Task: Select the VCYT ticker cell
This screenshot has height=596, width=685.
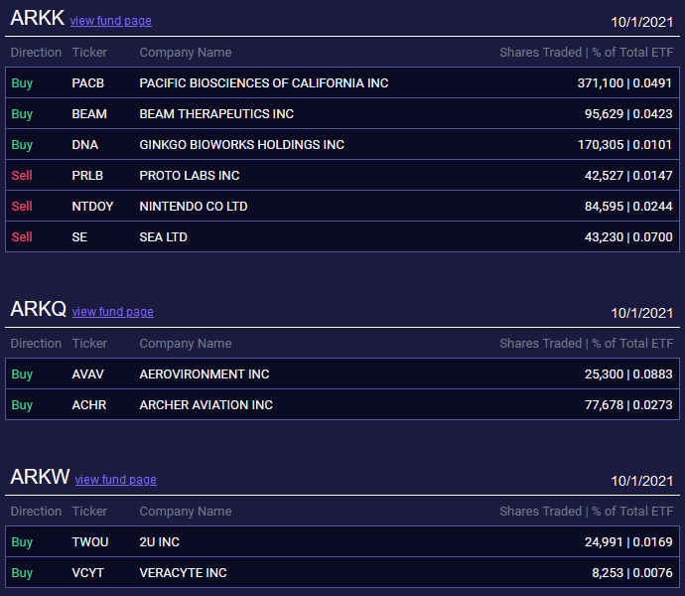Action: click(x=87, y=573)
